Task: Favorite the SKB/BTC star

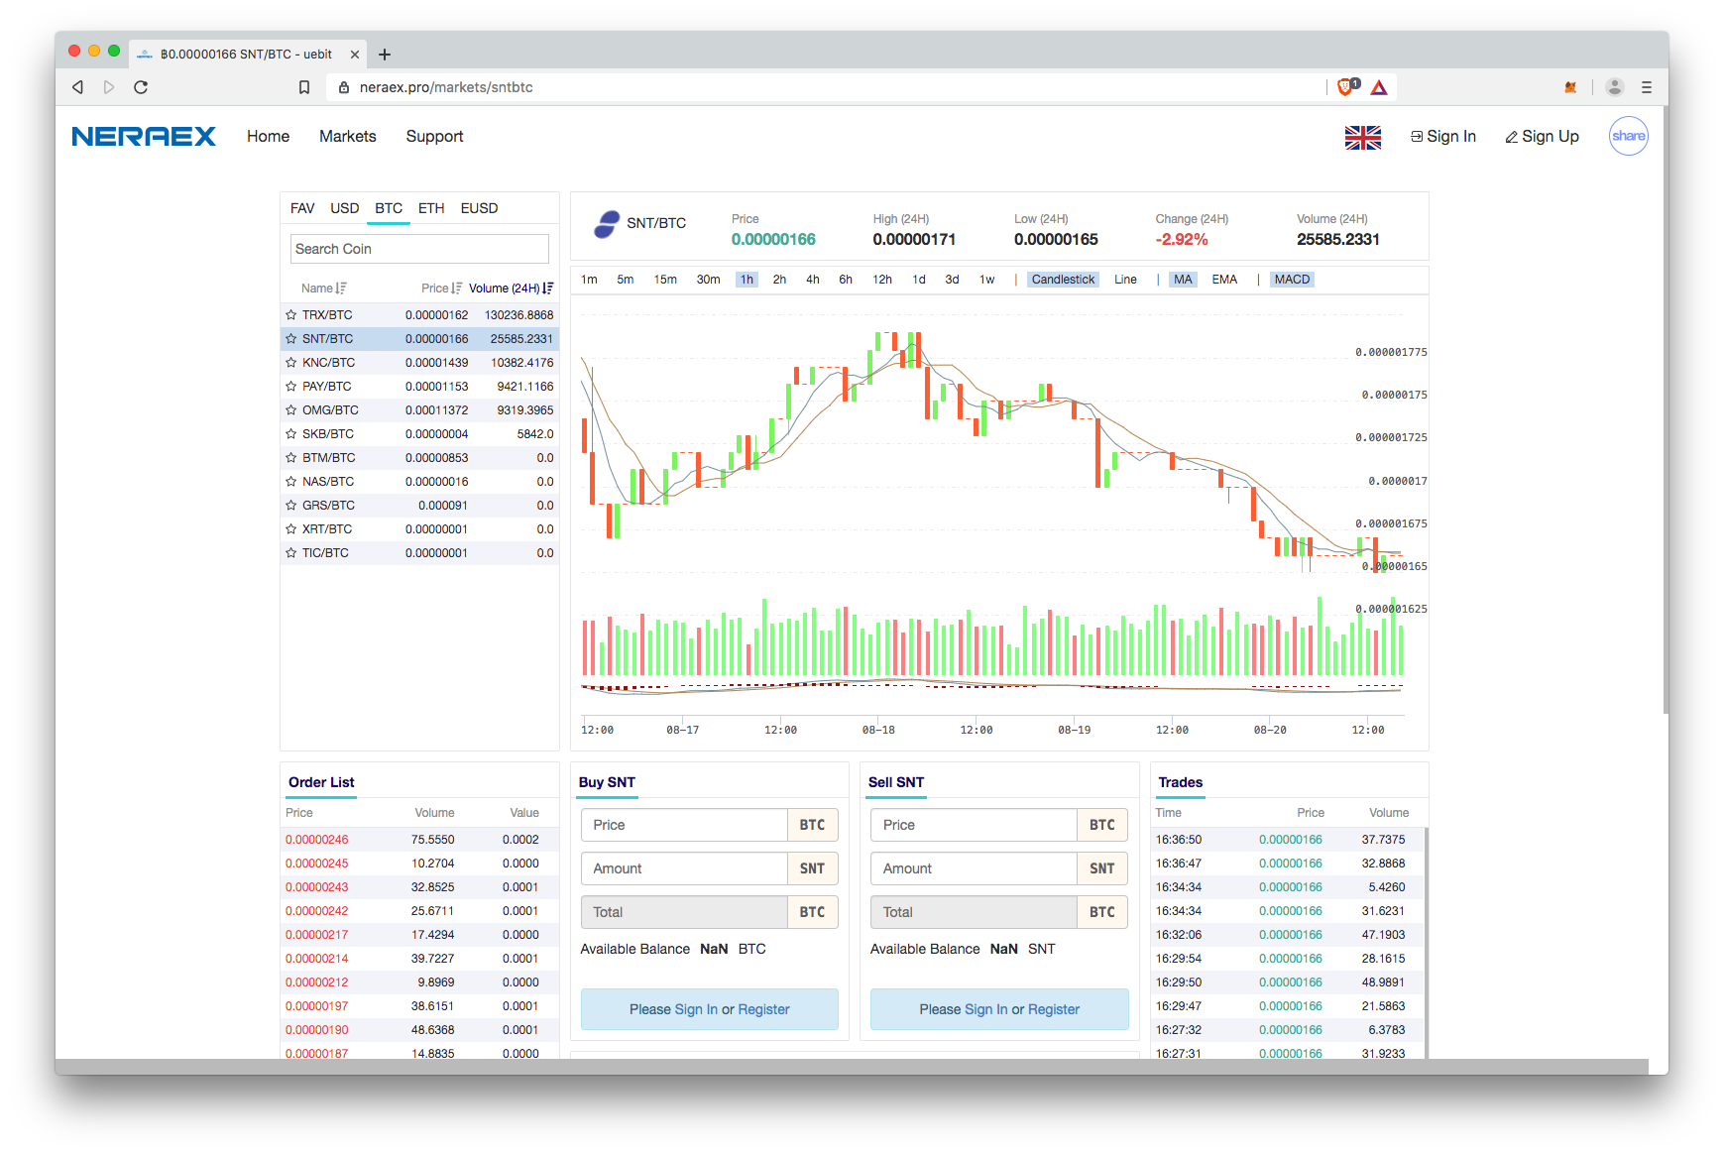Action: [x=291, y=434]
